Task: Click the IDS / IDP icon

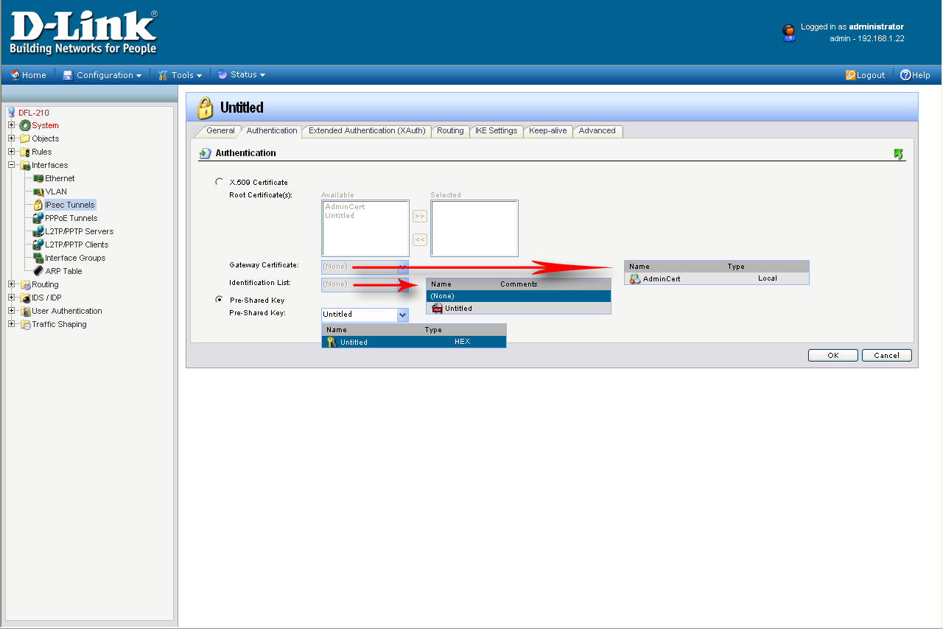Action: pyautogui.click(x=25, y=298)
